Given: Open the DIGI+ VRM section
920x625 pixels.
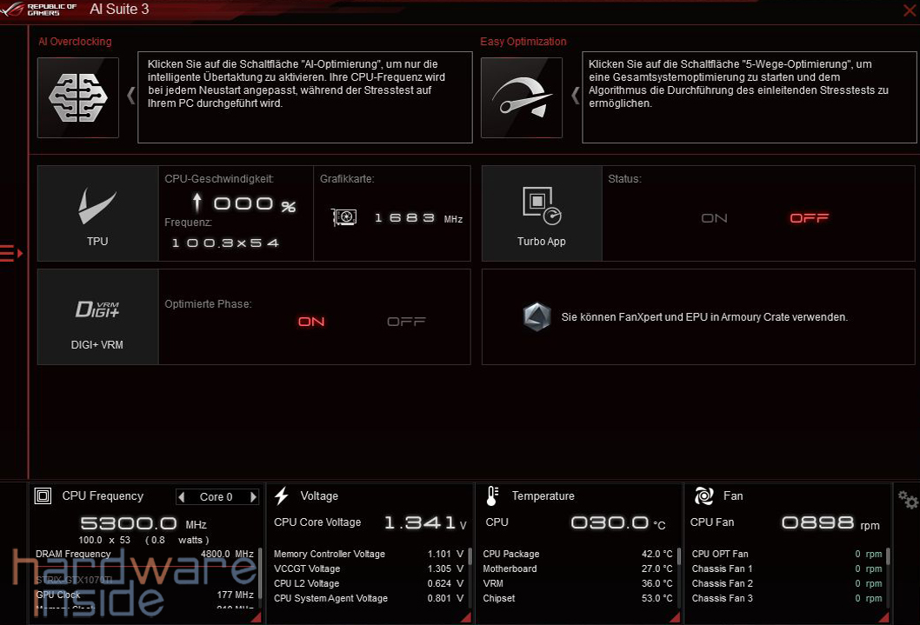Looking at the screenshot, I should (97, 316).
